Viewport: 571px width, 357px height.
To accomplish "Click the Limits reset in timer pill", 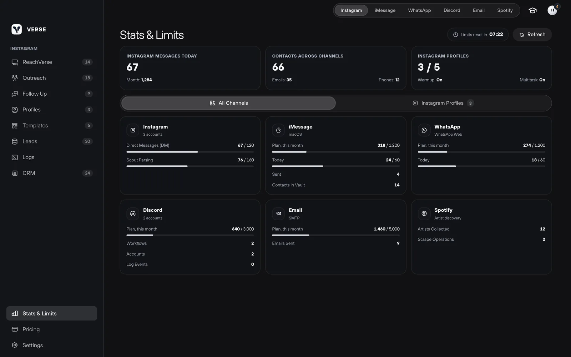I will coord(478,35).
